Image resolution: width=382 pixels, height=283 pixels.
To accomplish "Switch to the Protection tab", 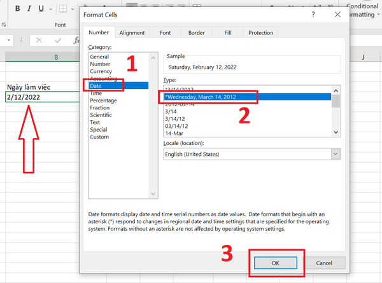I will click(x=260, y=33).
